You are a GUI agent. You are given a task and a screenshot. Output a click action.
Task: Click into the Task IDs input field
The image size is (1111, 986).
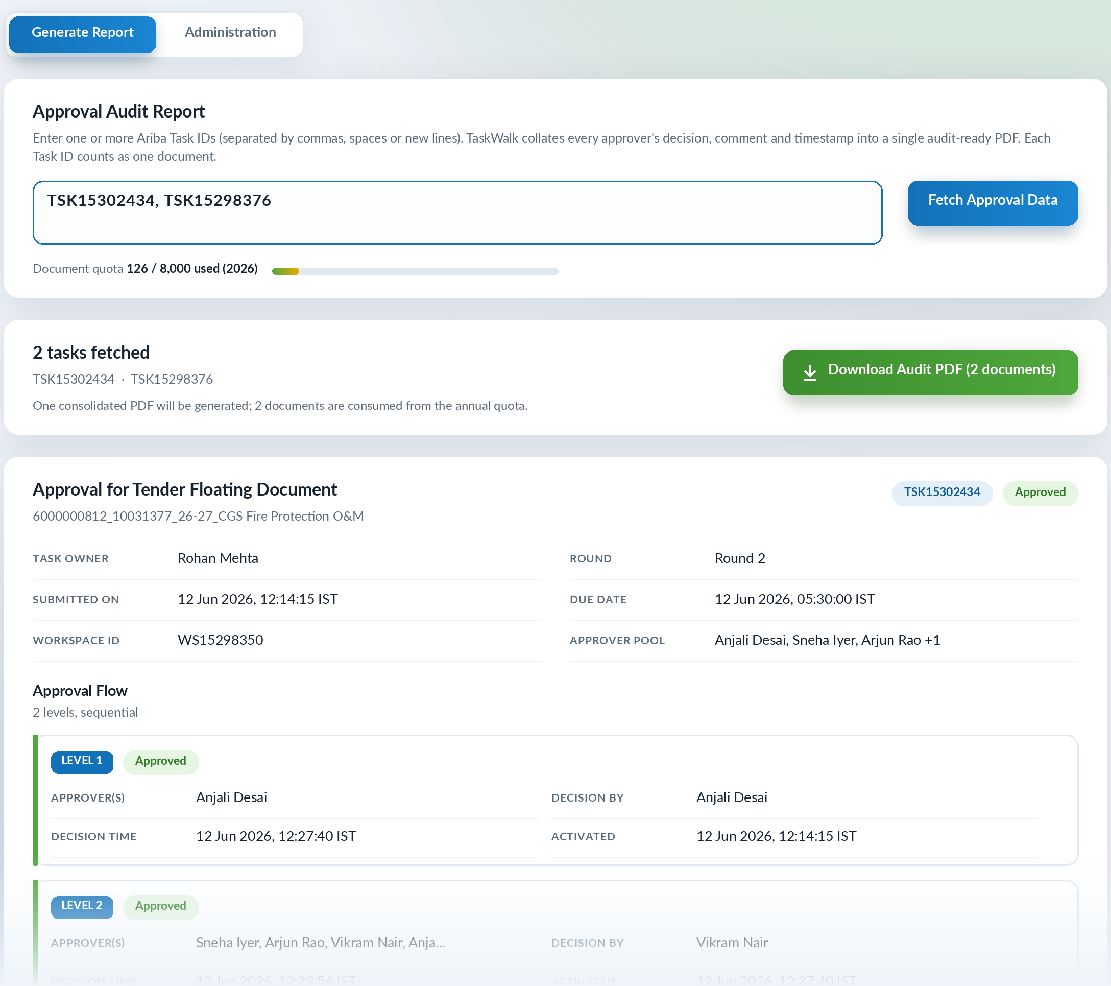click(457, 212)
